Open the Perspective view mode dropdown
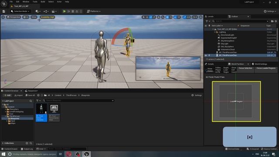The image size is (279, 157). click(14, 17)
